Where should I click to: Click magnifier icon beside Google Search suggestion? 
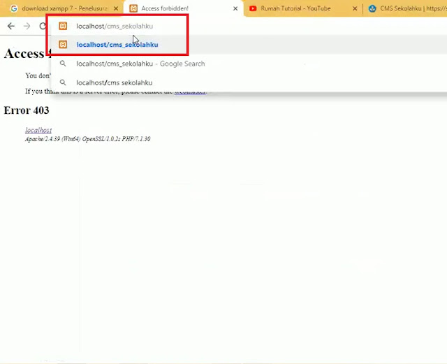(x=63, y=64)
